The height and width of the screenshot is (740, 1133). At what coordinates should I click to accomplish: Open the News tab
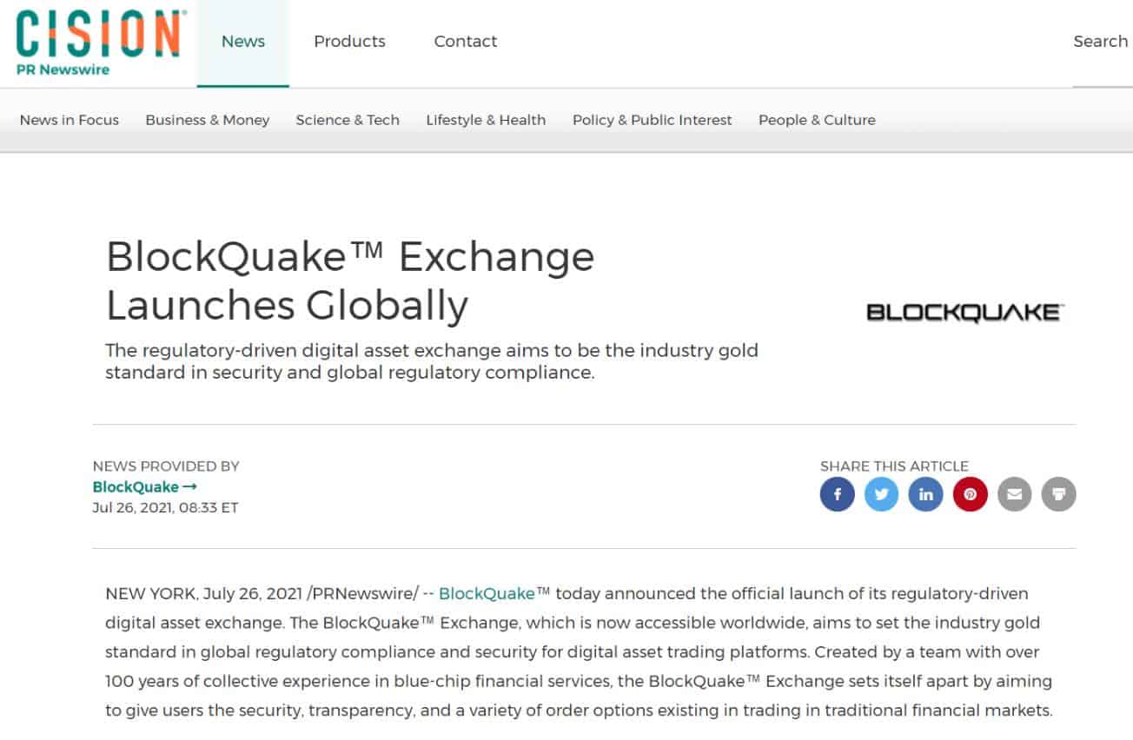tap(243, 42)
